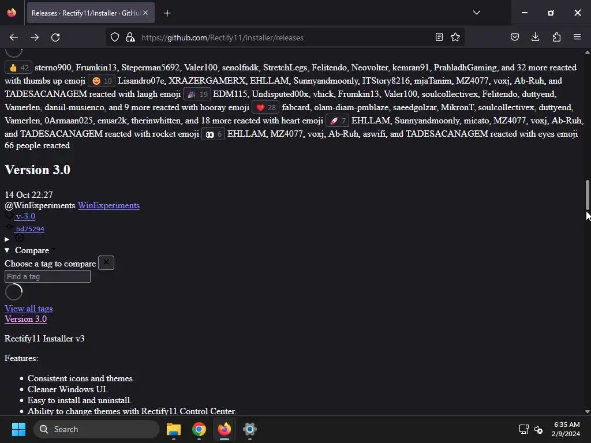Screen dimensions: 591x443
Task: Bookmark this page with the star
Action: [455, 37]
